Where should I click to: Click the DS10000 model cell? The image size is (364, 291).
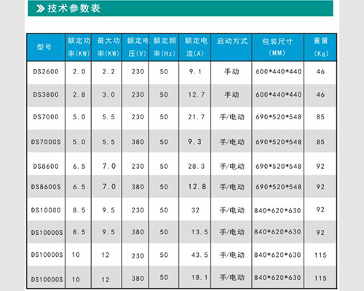tap(46, 210)
